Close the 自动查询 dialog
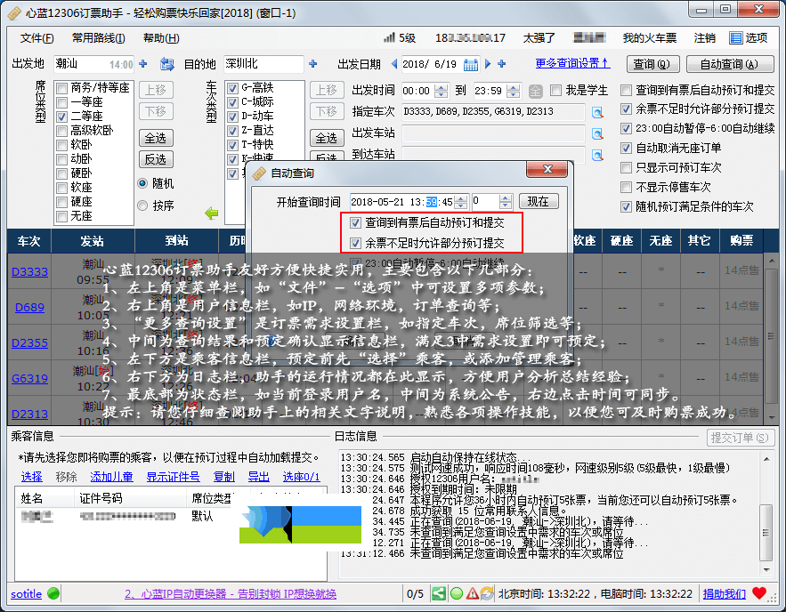Image resolution: width=786 pixels, height=612 pixels. tap(547, 169)
